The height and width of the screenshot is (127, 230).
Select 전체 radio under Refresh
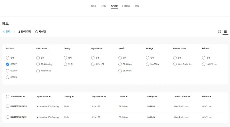pos(203,58)
